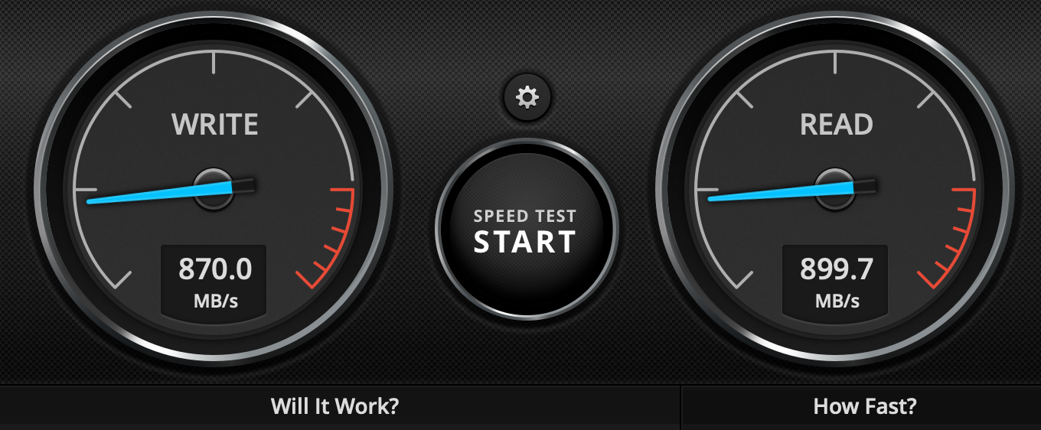This screenshot has height=430, width=1041.
Task: Select the 870.0 write speed readout
Action: coord(214,269)
